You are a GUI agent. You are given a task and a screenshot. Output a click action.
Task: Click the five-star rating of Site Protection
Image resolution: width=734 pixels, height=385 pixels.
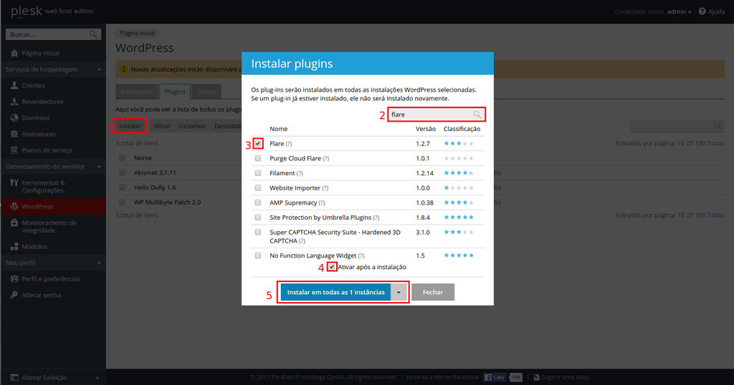click(459, 217)
